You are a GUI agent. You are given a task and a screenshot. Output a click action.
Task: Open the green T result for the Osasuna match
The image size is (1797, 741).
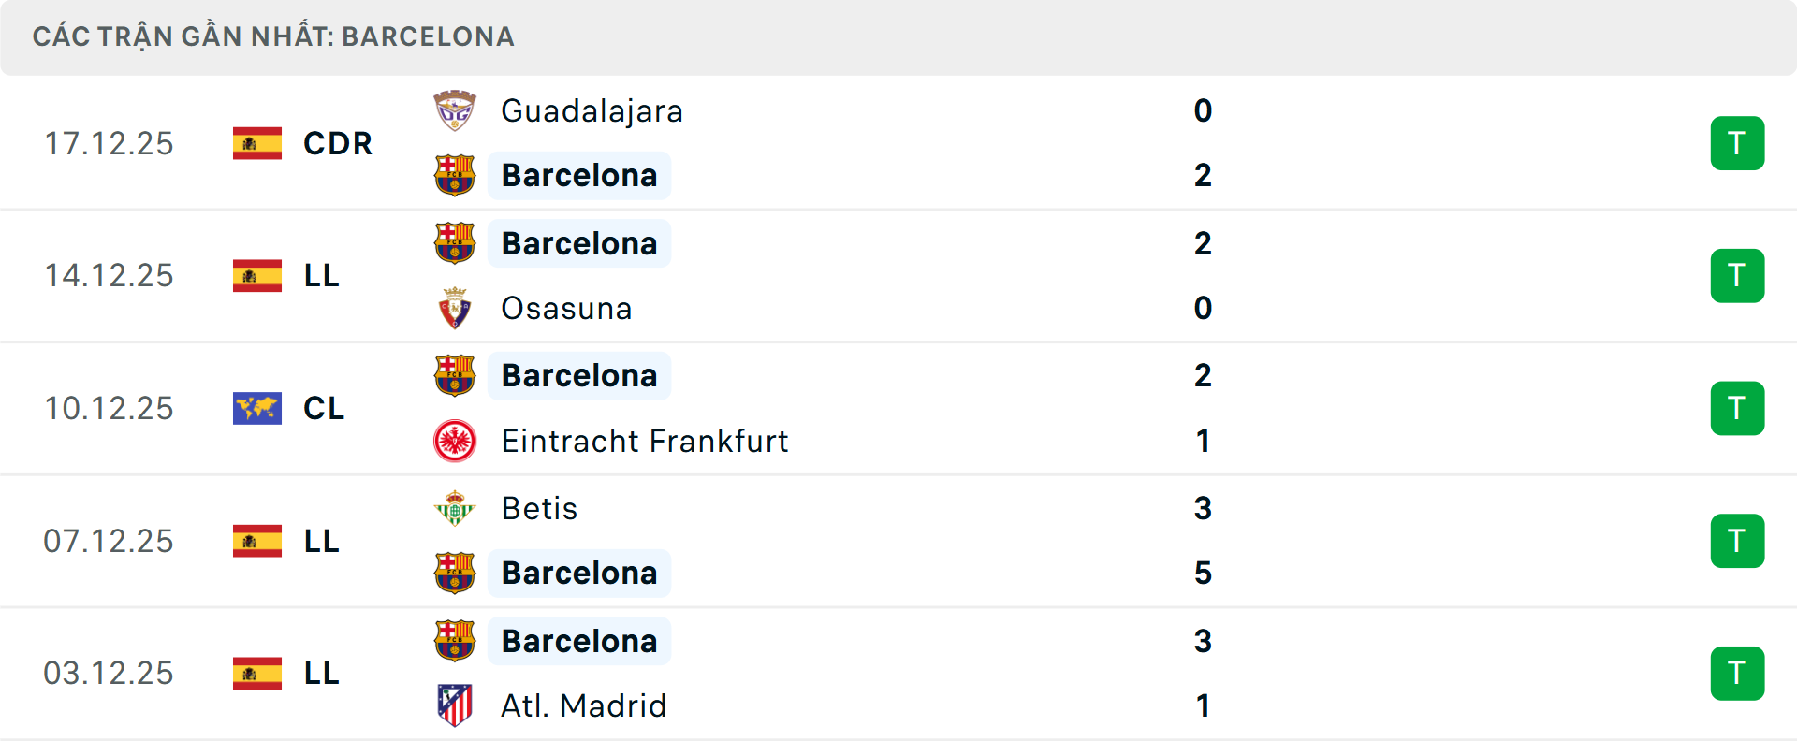pyautogui.click(x=1738, y=275)
